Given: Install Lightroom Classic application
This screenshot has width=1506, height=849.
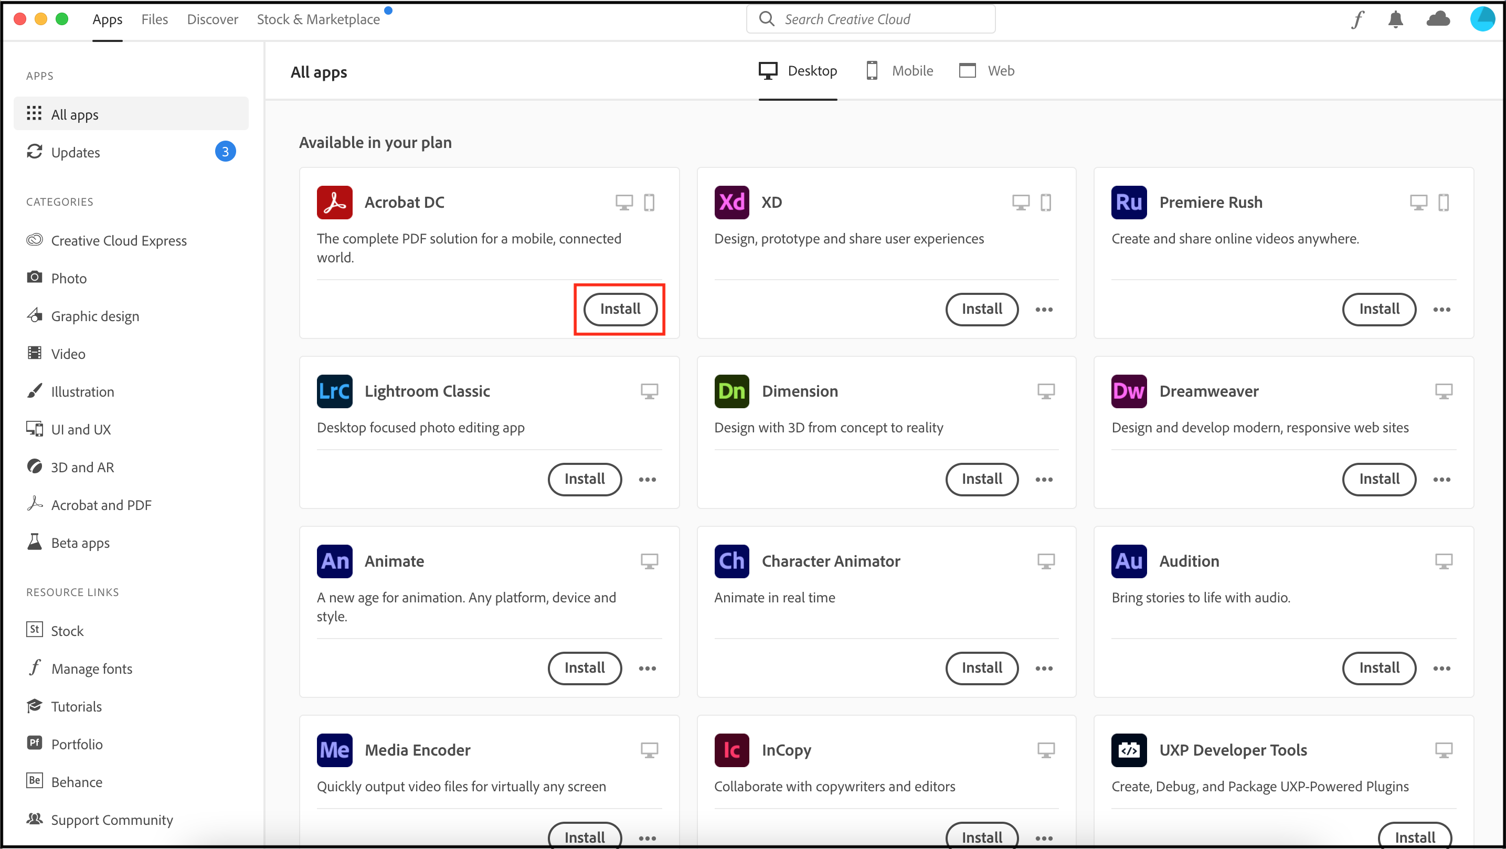Looking at the screenshot, I should pyautogui.click(x=585, y=479).
